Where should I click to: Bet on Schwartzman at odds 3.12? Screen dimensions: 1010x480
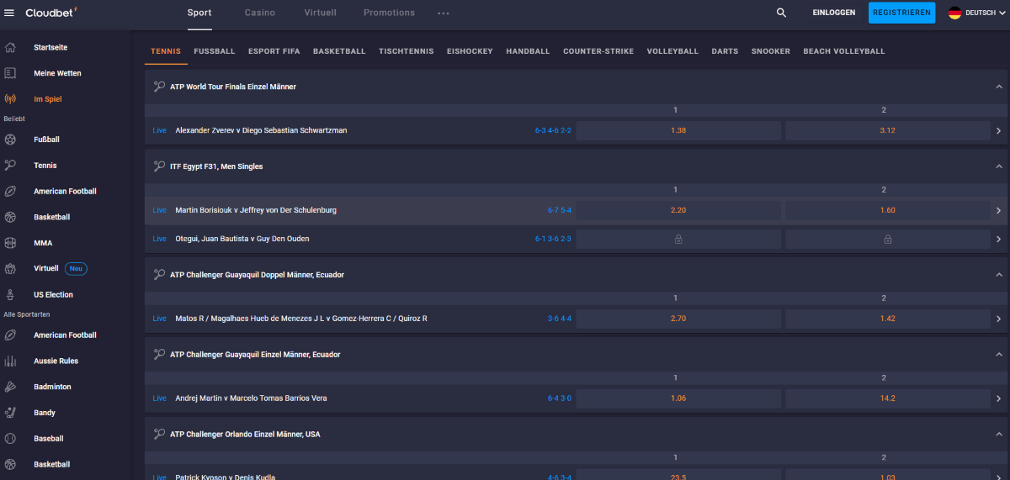pos(887,130)
